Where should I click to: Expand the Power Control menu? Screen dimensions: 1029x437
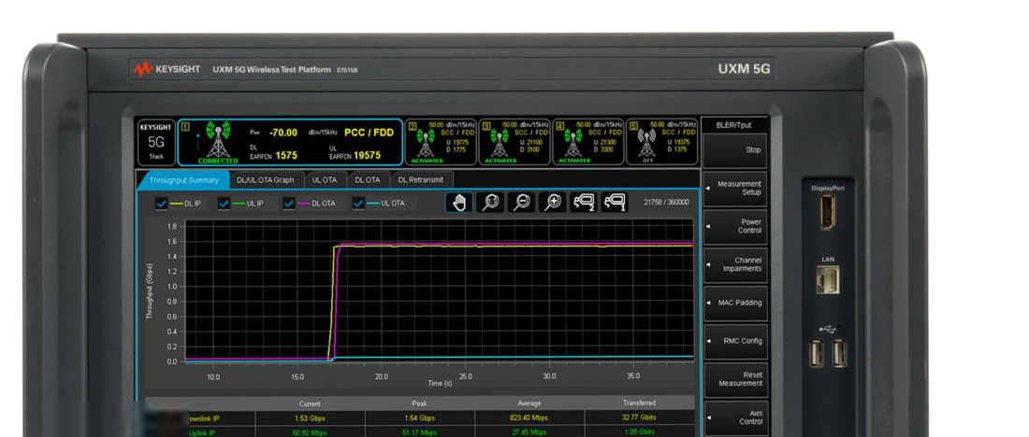pyautogui.click(x=735, y=226)
